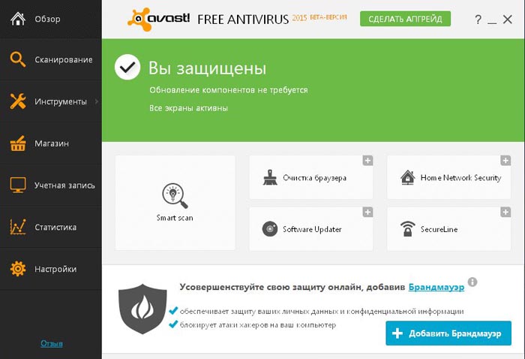Select the Магазин menu item

pos(51,143)
